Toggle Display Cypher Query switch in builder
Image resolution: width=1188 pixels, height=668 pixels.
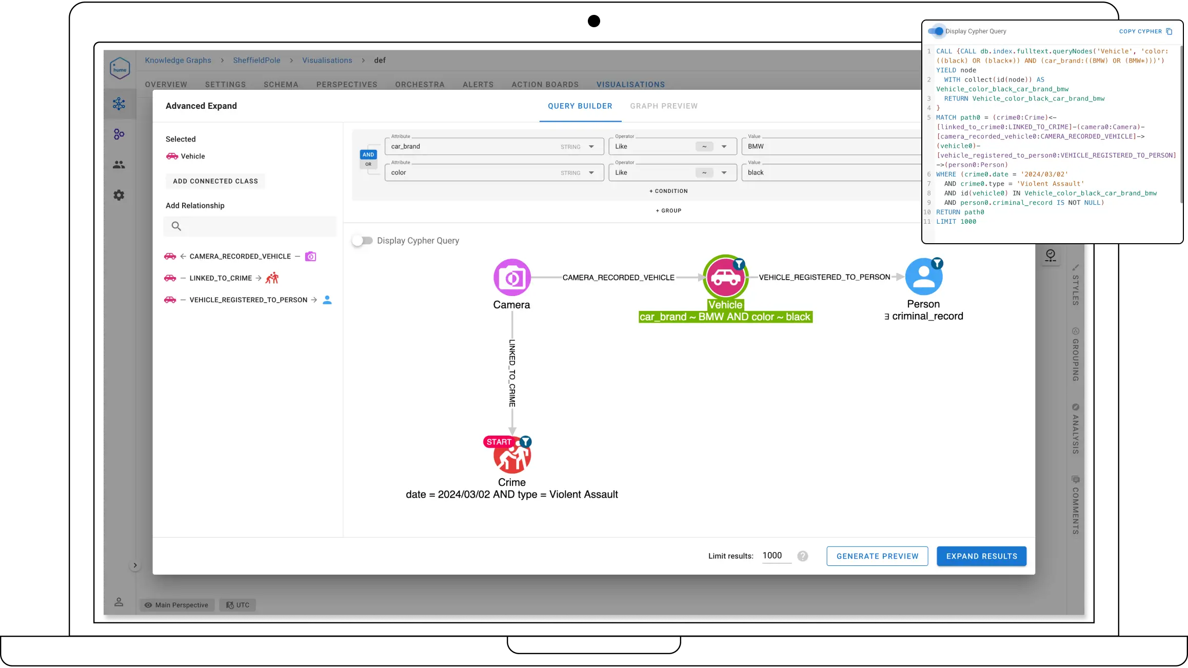(x=363, y=241)
